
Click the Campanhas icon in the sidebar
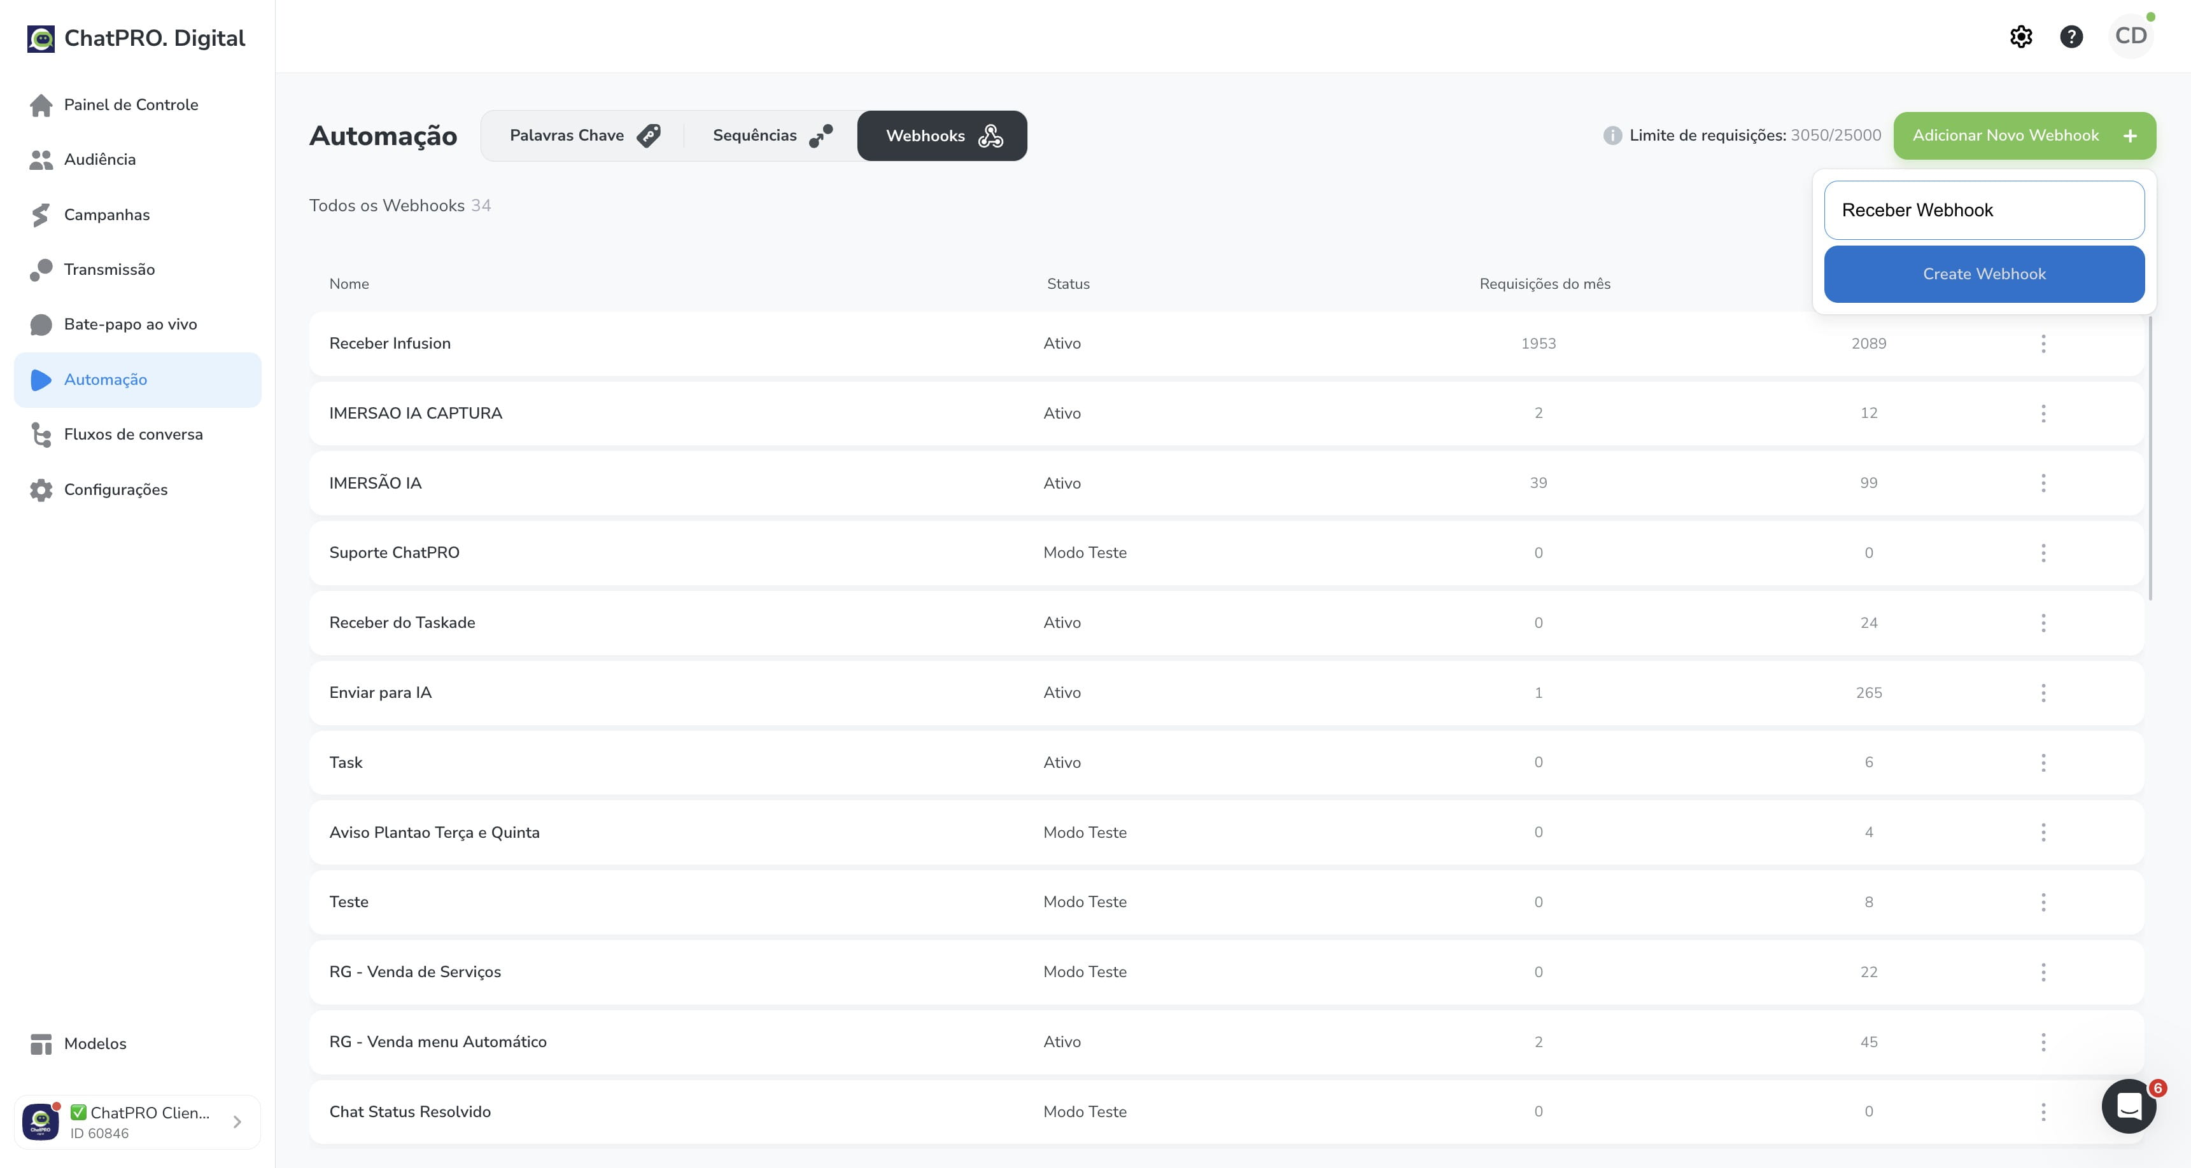pos(41,215)
